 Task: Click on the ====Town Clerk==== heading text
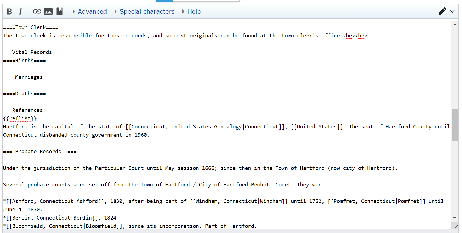click(x=31, y=27)
